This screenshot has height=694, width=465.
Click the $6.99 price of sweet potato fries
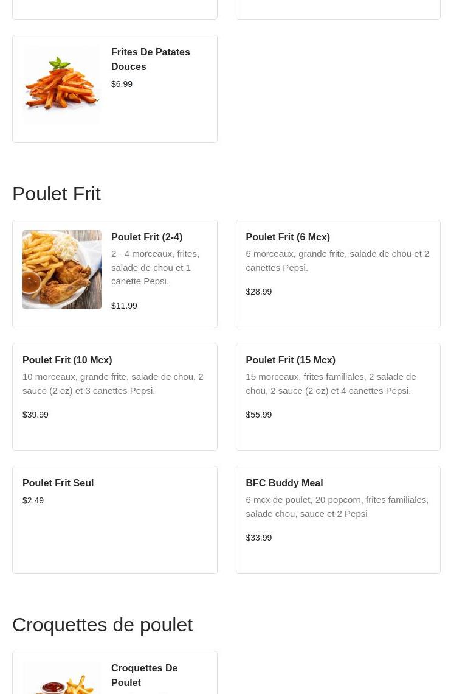122,84
